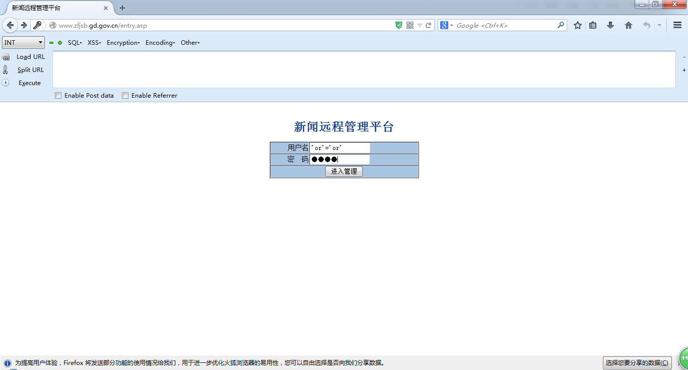688x370 pixels.
Task: Click the green shield icon in address bar
Action: coord(399,25)
